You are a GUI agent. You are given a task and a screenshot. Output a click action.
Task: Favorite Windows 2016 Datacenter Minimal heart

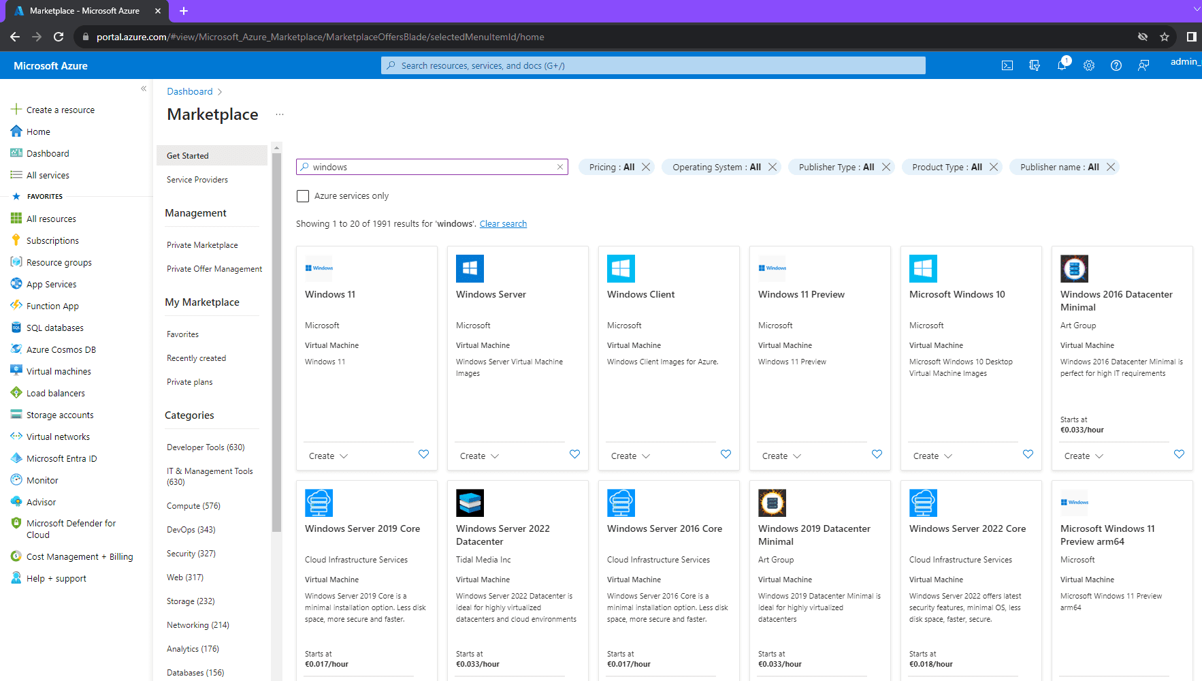1179,454
